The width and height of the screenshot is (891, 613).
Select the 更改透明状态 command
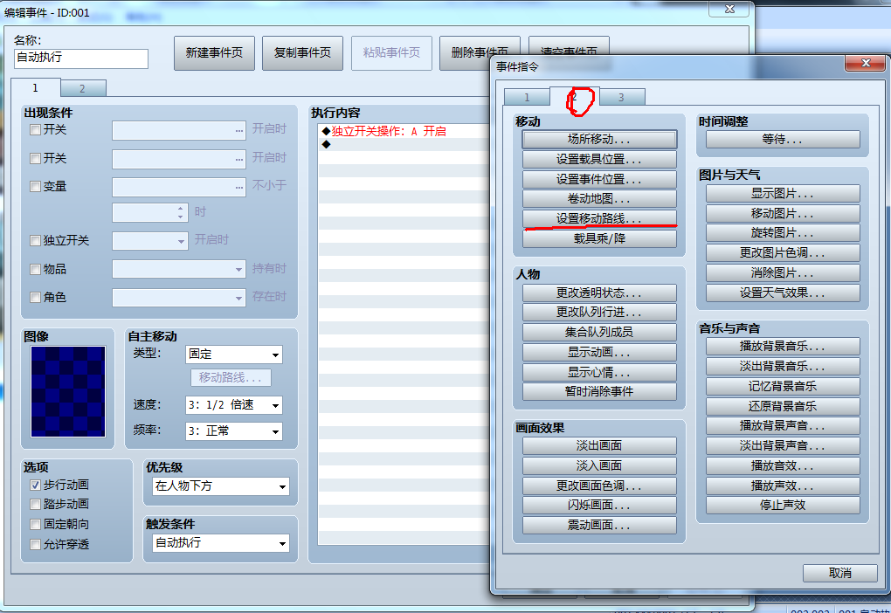tap(599, 293)
